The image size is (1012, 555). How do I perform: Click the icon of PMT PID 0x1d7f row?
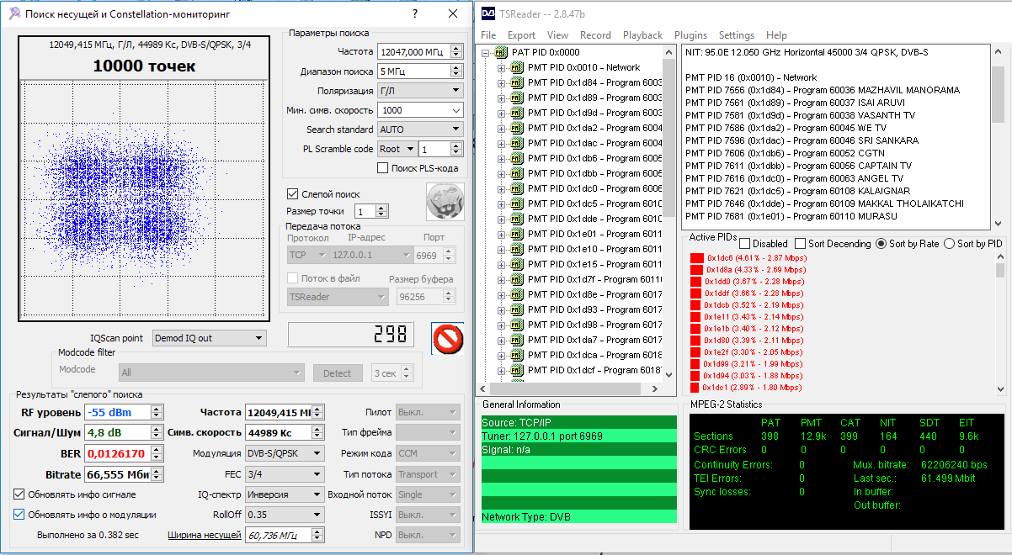pyautogui.click(x=517, y=279)
